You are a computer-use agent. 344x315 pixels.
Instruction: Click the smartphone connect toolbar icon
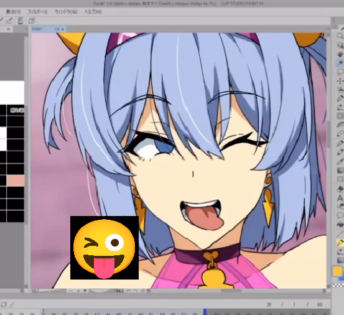[21, 21]
